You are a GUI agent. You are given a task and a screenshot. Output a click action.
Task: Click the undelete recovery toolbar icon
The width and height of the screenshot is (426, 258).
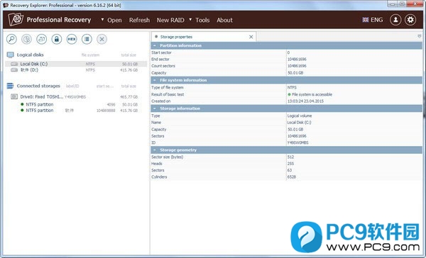tap(26, 39)
